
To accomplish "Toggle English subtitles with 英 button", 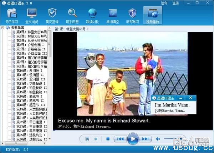I will (x=87, y=139).
